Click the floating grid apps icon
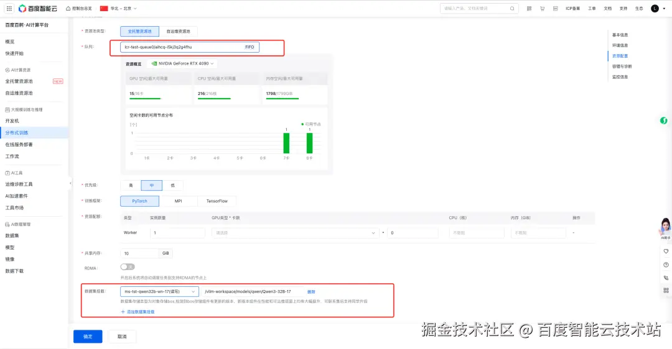The height and width of the screenshot is (349, 672). coord(666,290)
